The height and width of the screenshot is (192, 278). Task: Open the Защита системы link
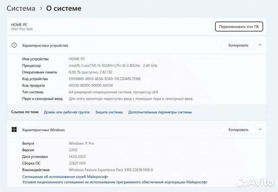pos(109,112)
